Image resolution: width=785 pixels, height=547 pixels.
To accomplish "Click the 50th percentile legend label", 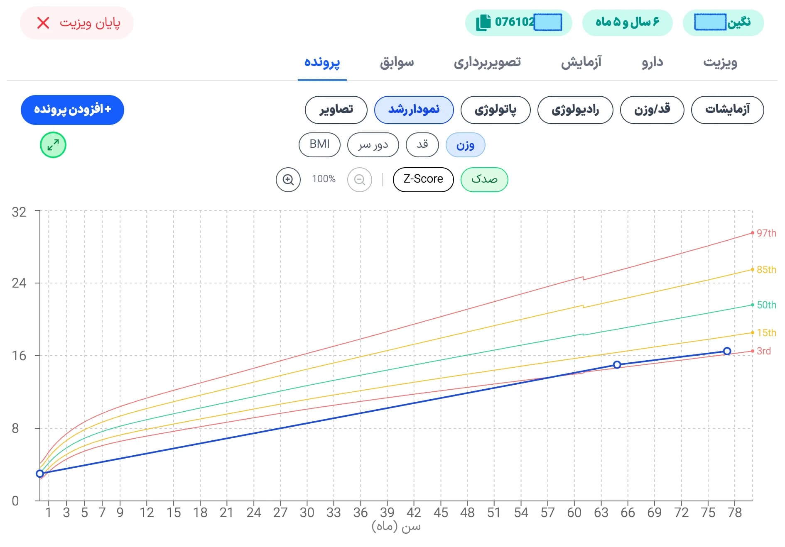I will 766,305.
